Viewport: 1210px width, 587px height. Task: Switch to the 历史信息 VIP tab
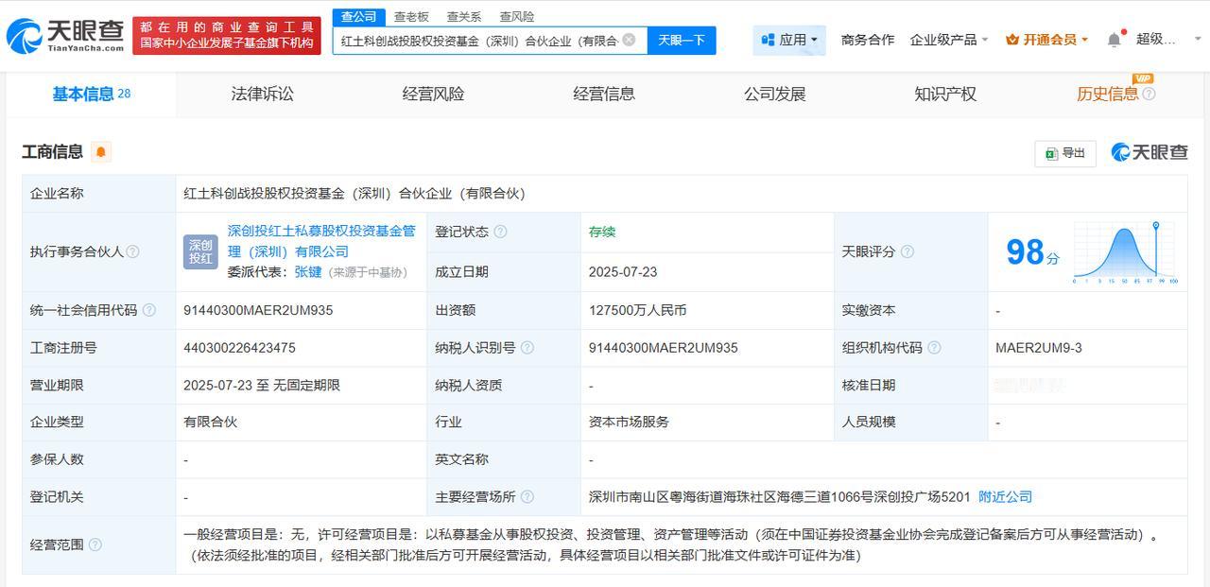1108,94
